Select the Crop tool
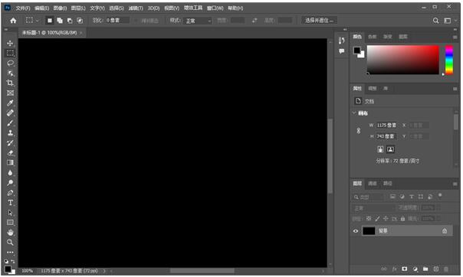Viewport: 463px width, 277px height. point(10,83)
